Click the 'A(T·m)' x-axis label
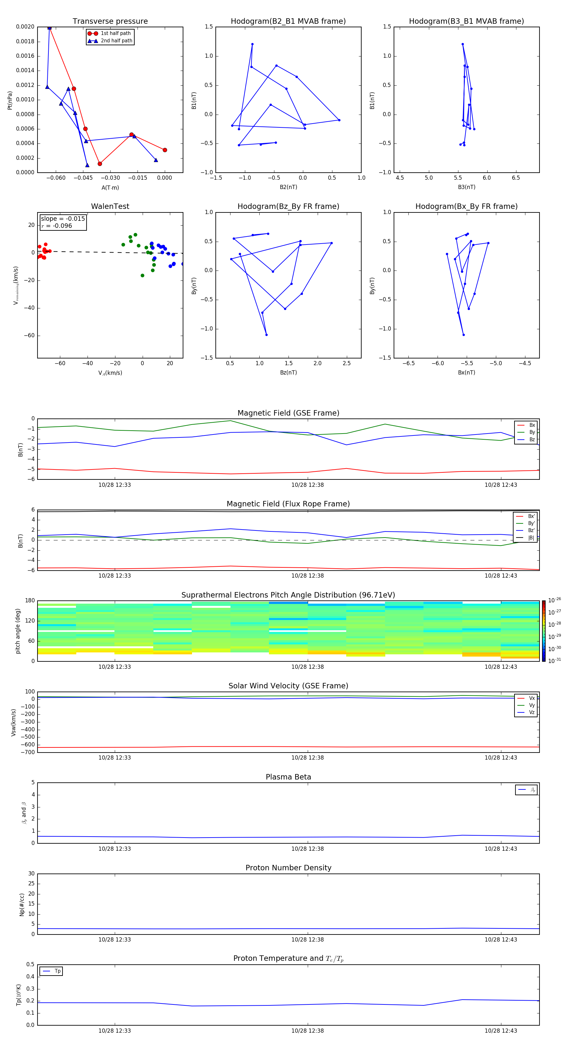577x1059 pixels. pos(110,187)
